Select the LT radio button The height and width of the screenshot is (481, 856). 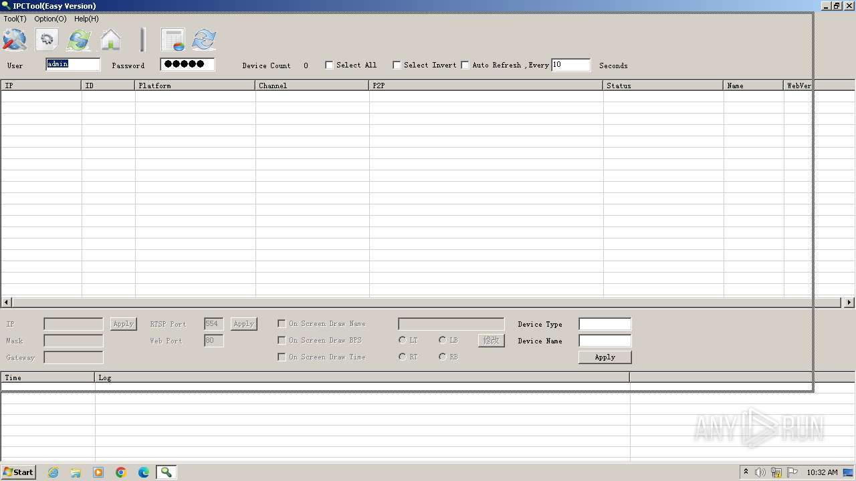point(403,340)
